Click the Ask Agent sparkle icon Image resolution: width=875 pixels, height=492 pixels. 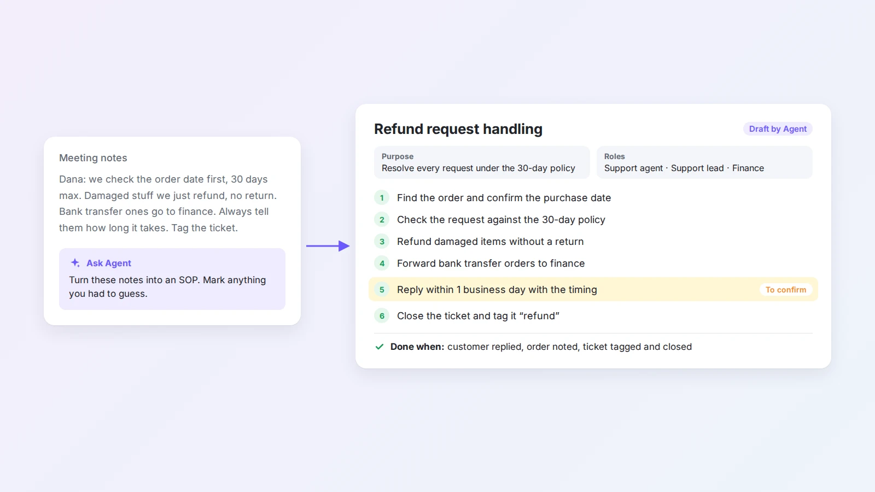pos(75,263)
